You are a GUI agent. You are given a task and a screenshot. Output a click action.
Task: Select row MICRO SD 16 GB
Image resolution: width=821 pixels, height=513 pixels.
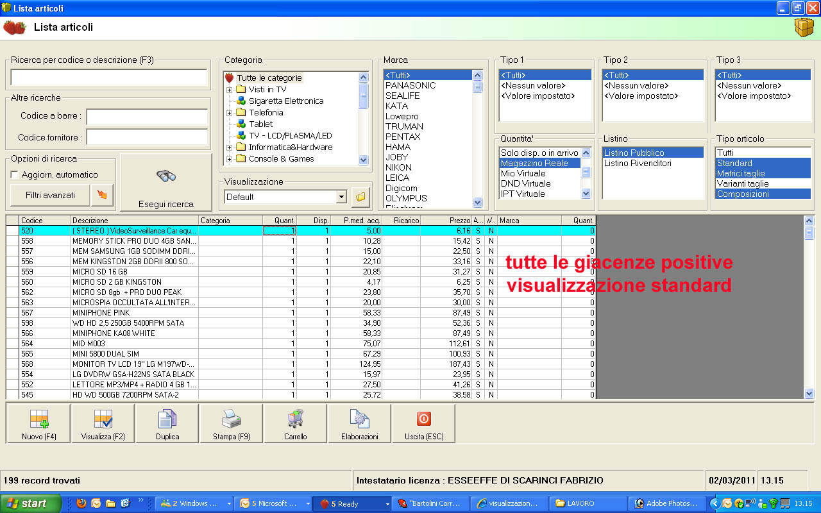[x=301, y=271]
